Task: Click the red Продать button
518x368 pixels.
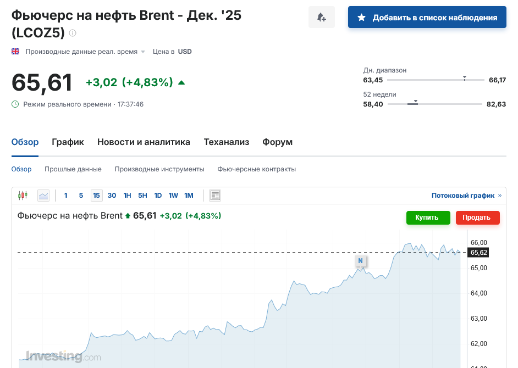Action: [477, 218]
